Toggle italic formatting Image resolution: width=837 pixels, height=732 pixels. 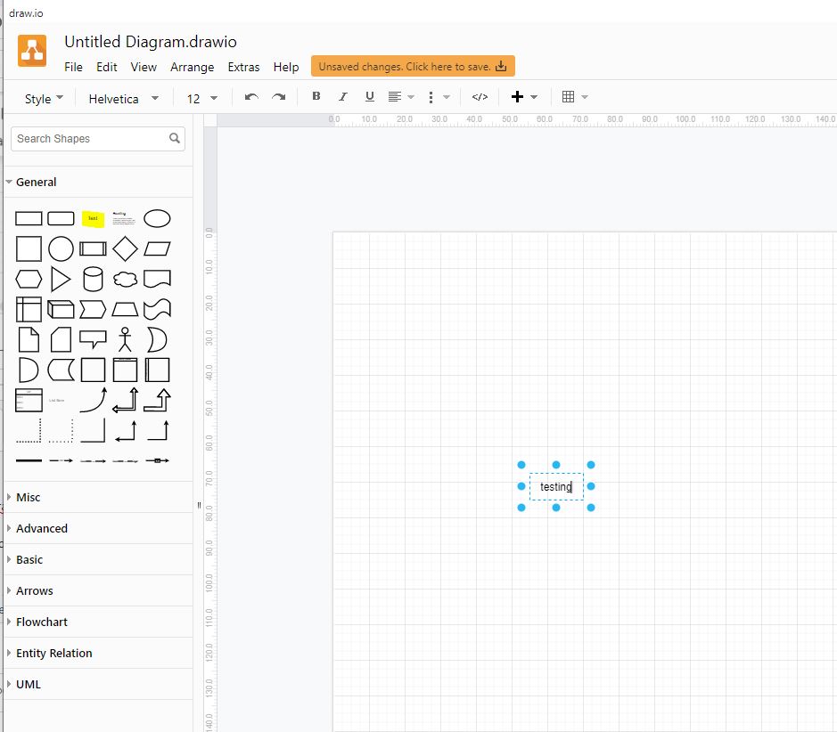[x=342, y=96]
